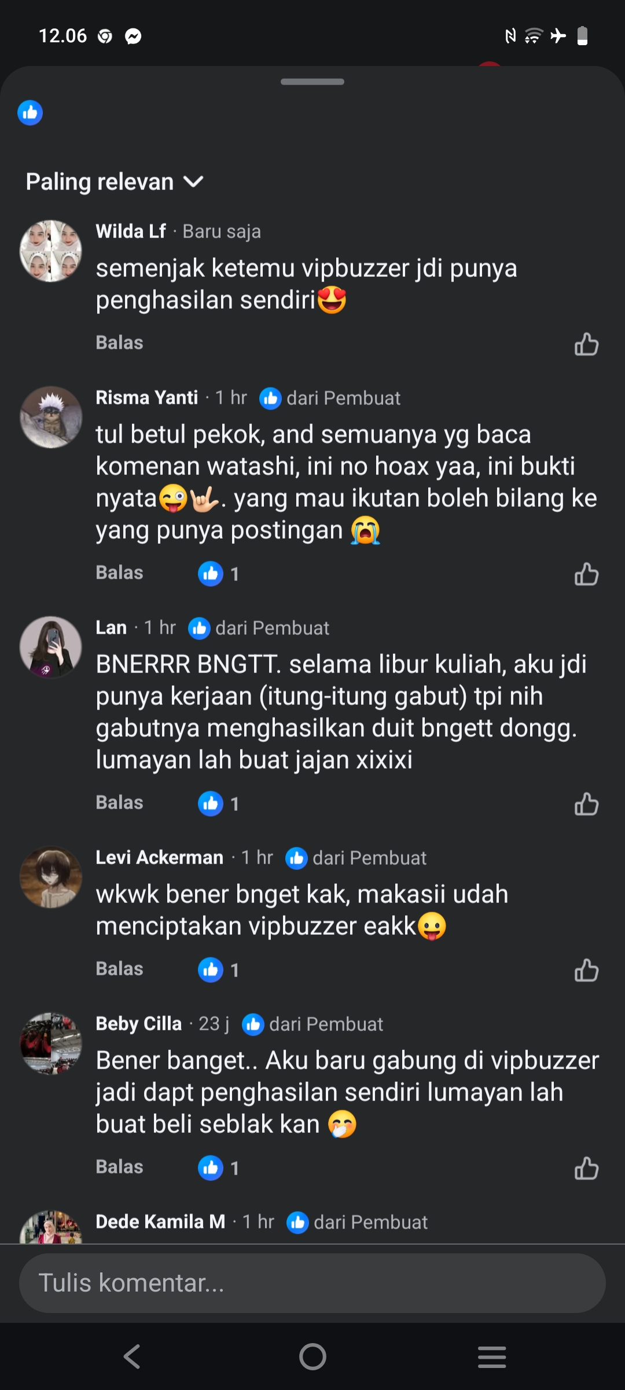View reaction count on Lan's comment
Image resolution: width=625 pixels, height=1390 pixels.
point(219,803)
